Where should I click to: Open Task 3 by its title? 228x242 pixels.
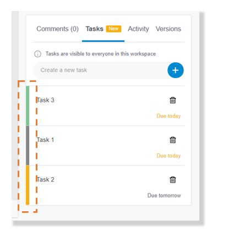(x=45, y=100)
